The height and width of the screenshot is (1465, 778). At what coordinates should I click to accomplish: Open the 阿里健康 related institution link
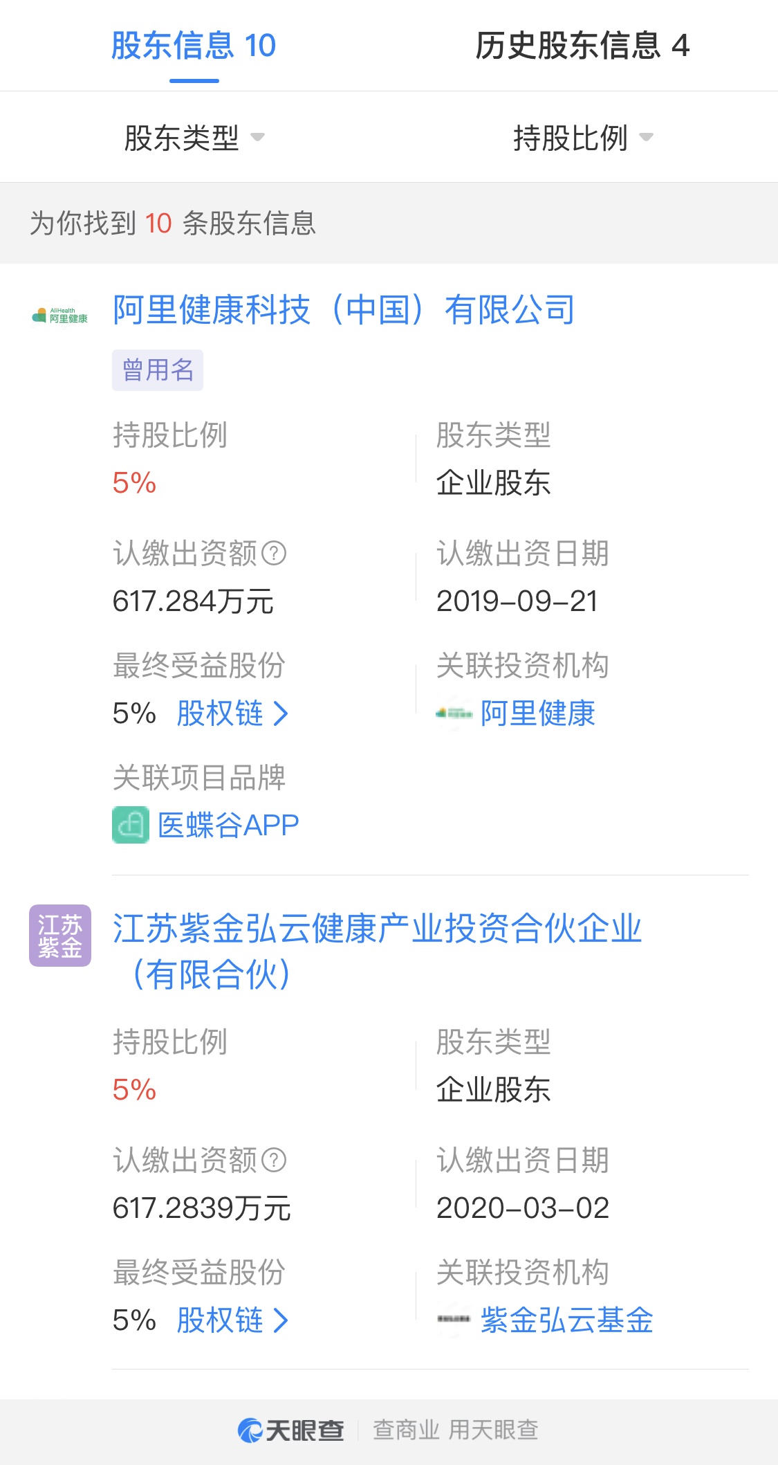coord(537,713)
